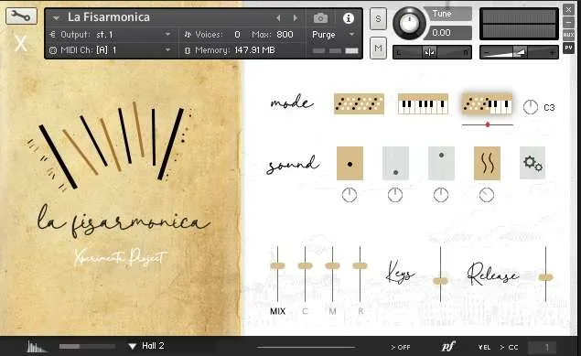This screenshot has height=356, width=581.
Task: Toggle the Solo S button
Action: [378, 18]
